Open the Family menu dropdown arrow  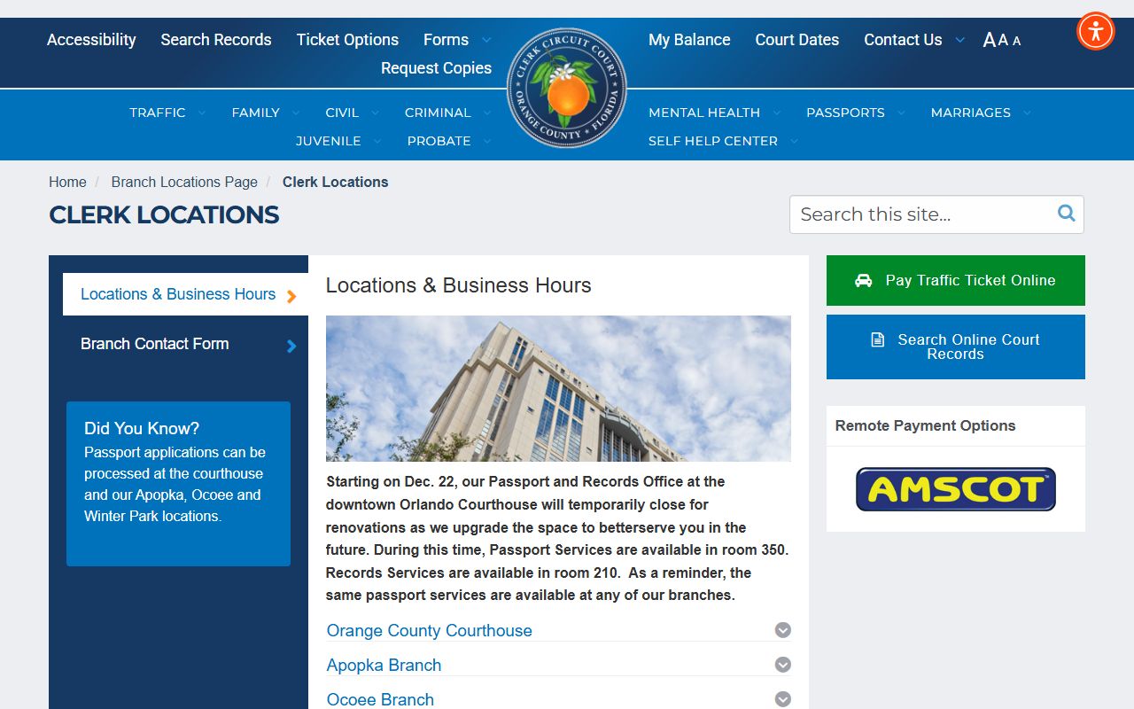(x=296, y=113)
